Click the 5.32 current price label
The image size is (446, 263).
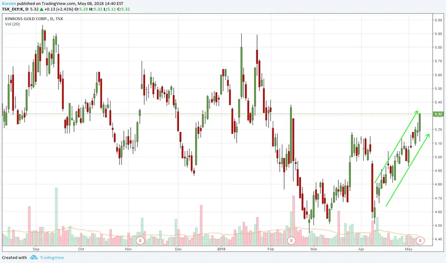[438, 114]
